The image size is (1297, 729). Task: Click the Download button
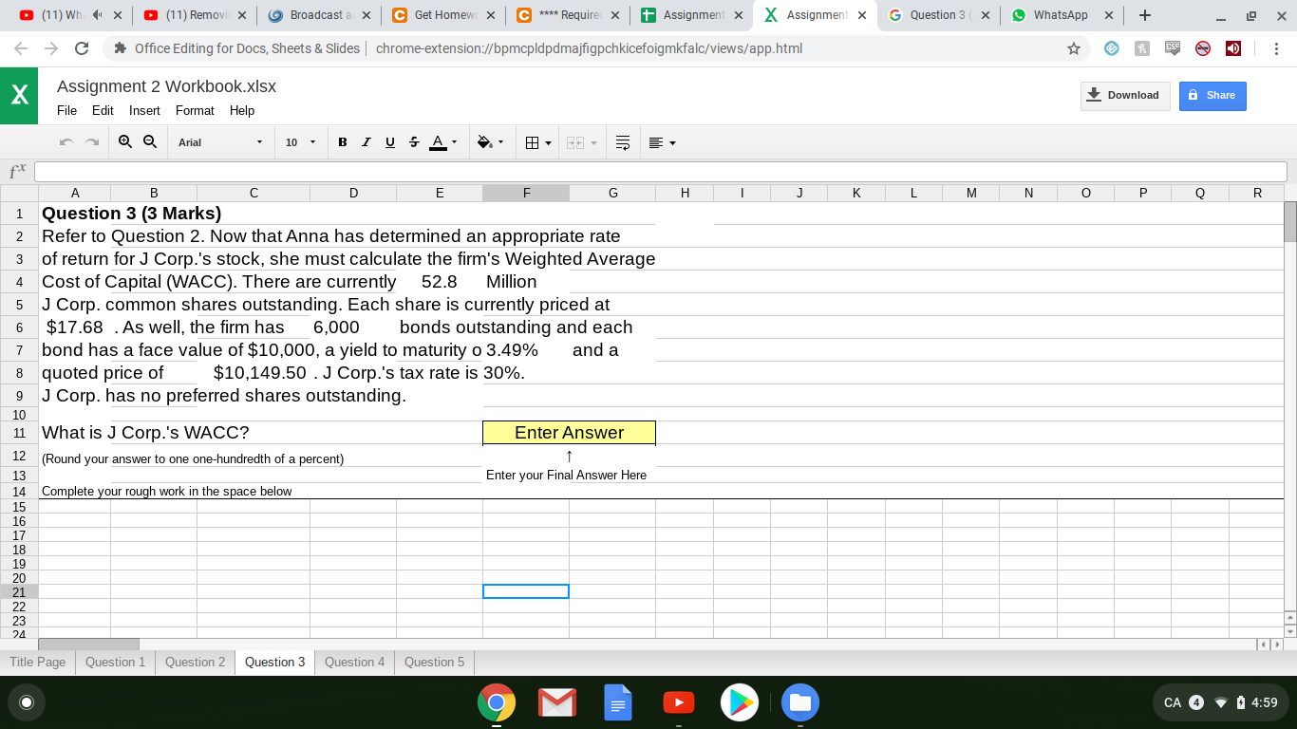(x=1125, y=95)
